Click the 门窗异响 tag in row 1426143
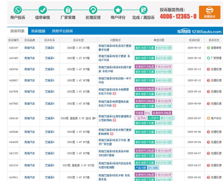The width and height of the screenshot is (223, 181). (x=140, y=118)
